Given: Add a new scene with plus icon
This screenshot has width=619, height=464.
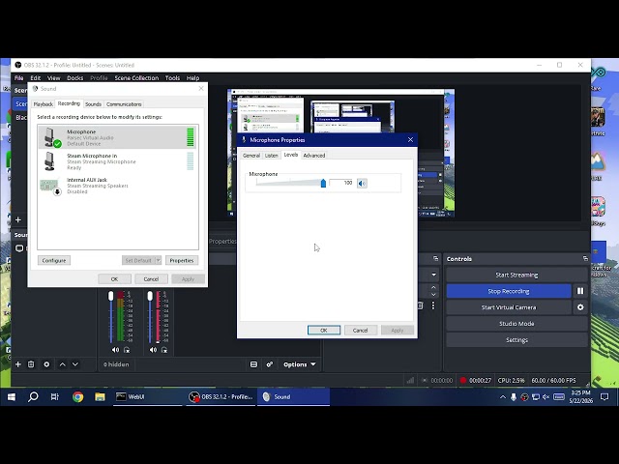Looking at the screenshot, I should pos(18,219).
